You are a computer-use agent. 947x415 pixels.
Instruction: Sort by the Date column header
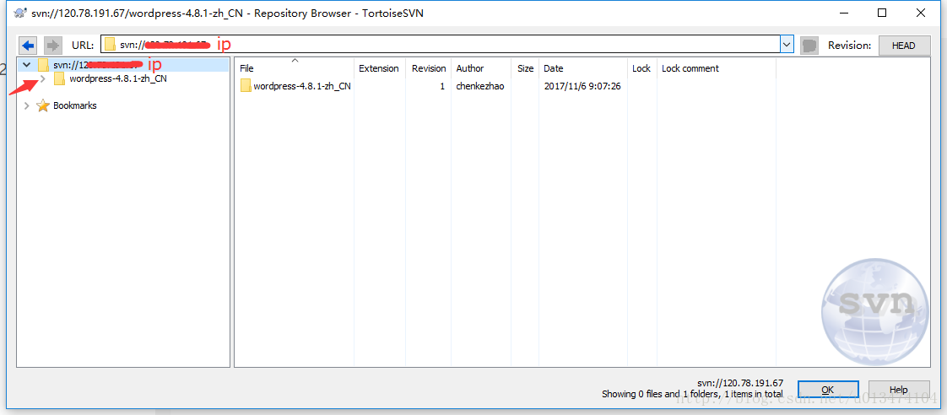pyautogui.click(x=583, y=68)
